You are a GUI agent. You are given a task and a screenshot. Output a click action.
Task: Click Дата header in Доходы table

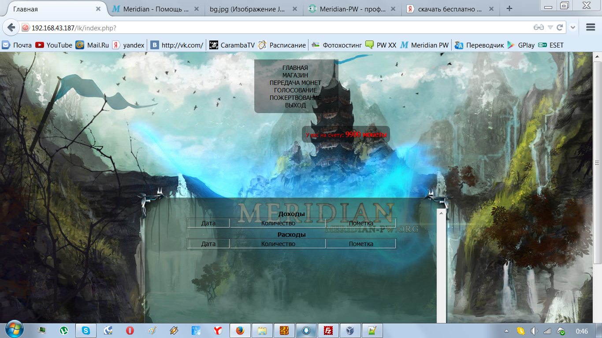click(x=208, y=223)
